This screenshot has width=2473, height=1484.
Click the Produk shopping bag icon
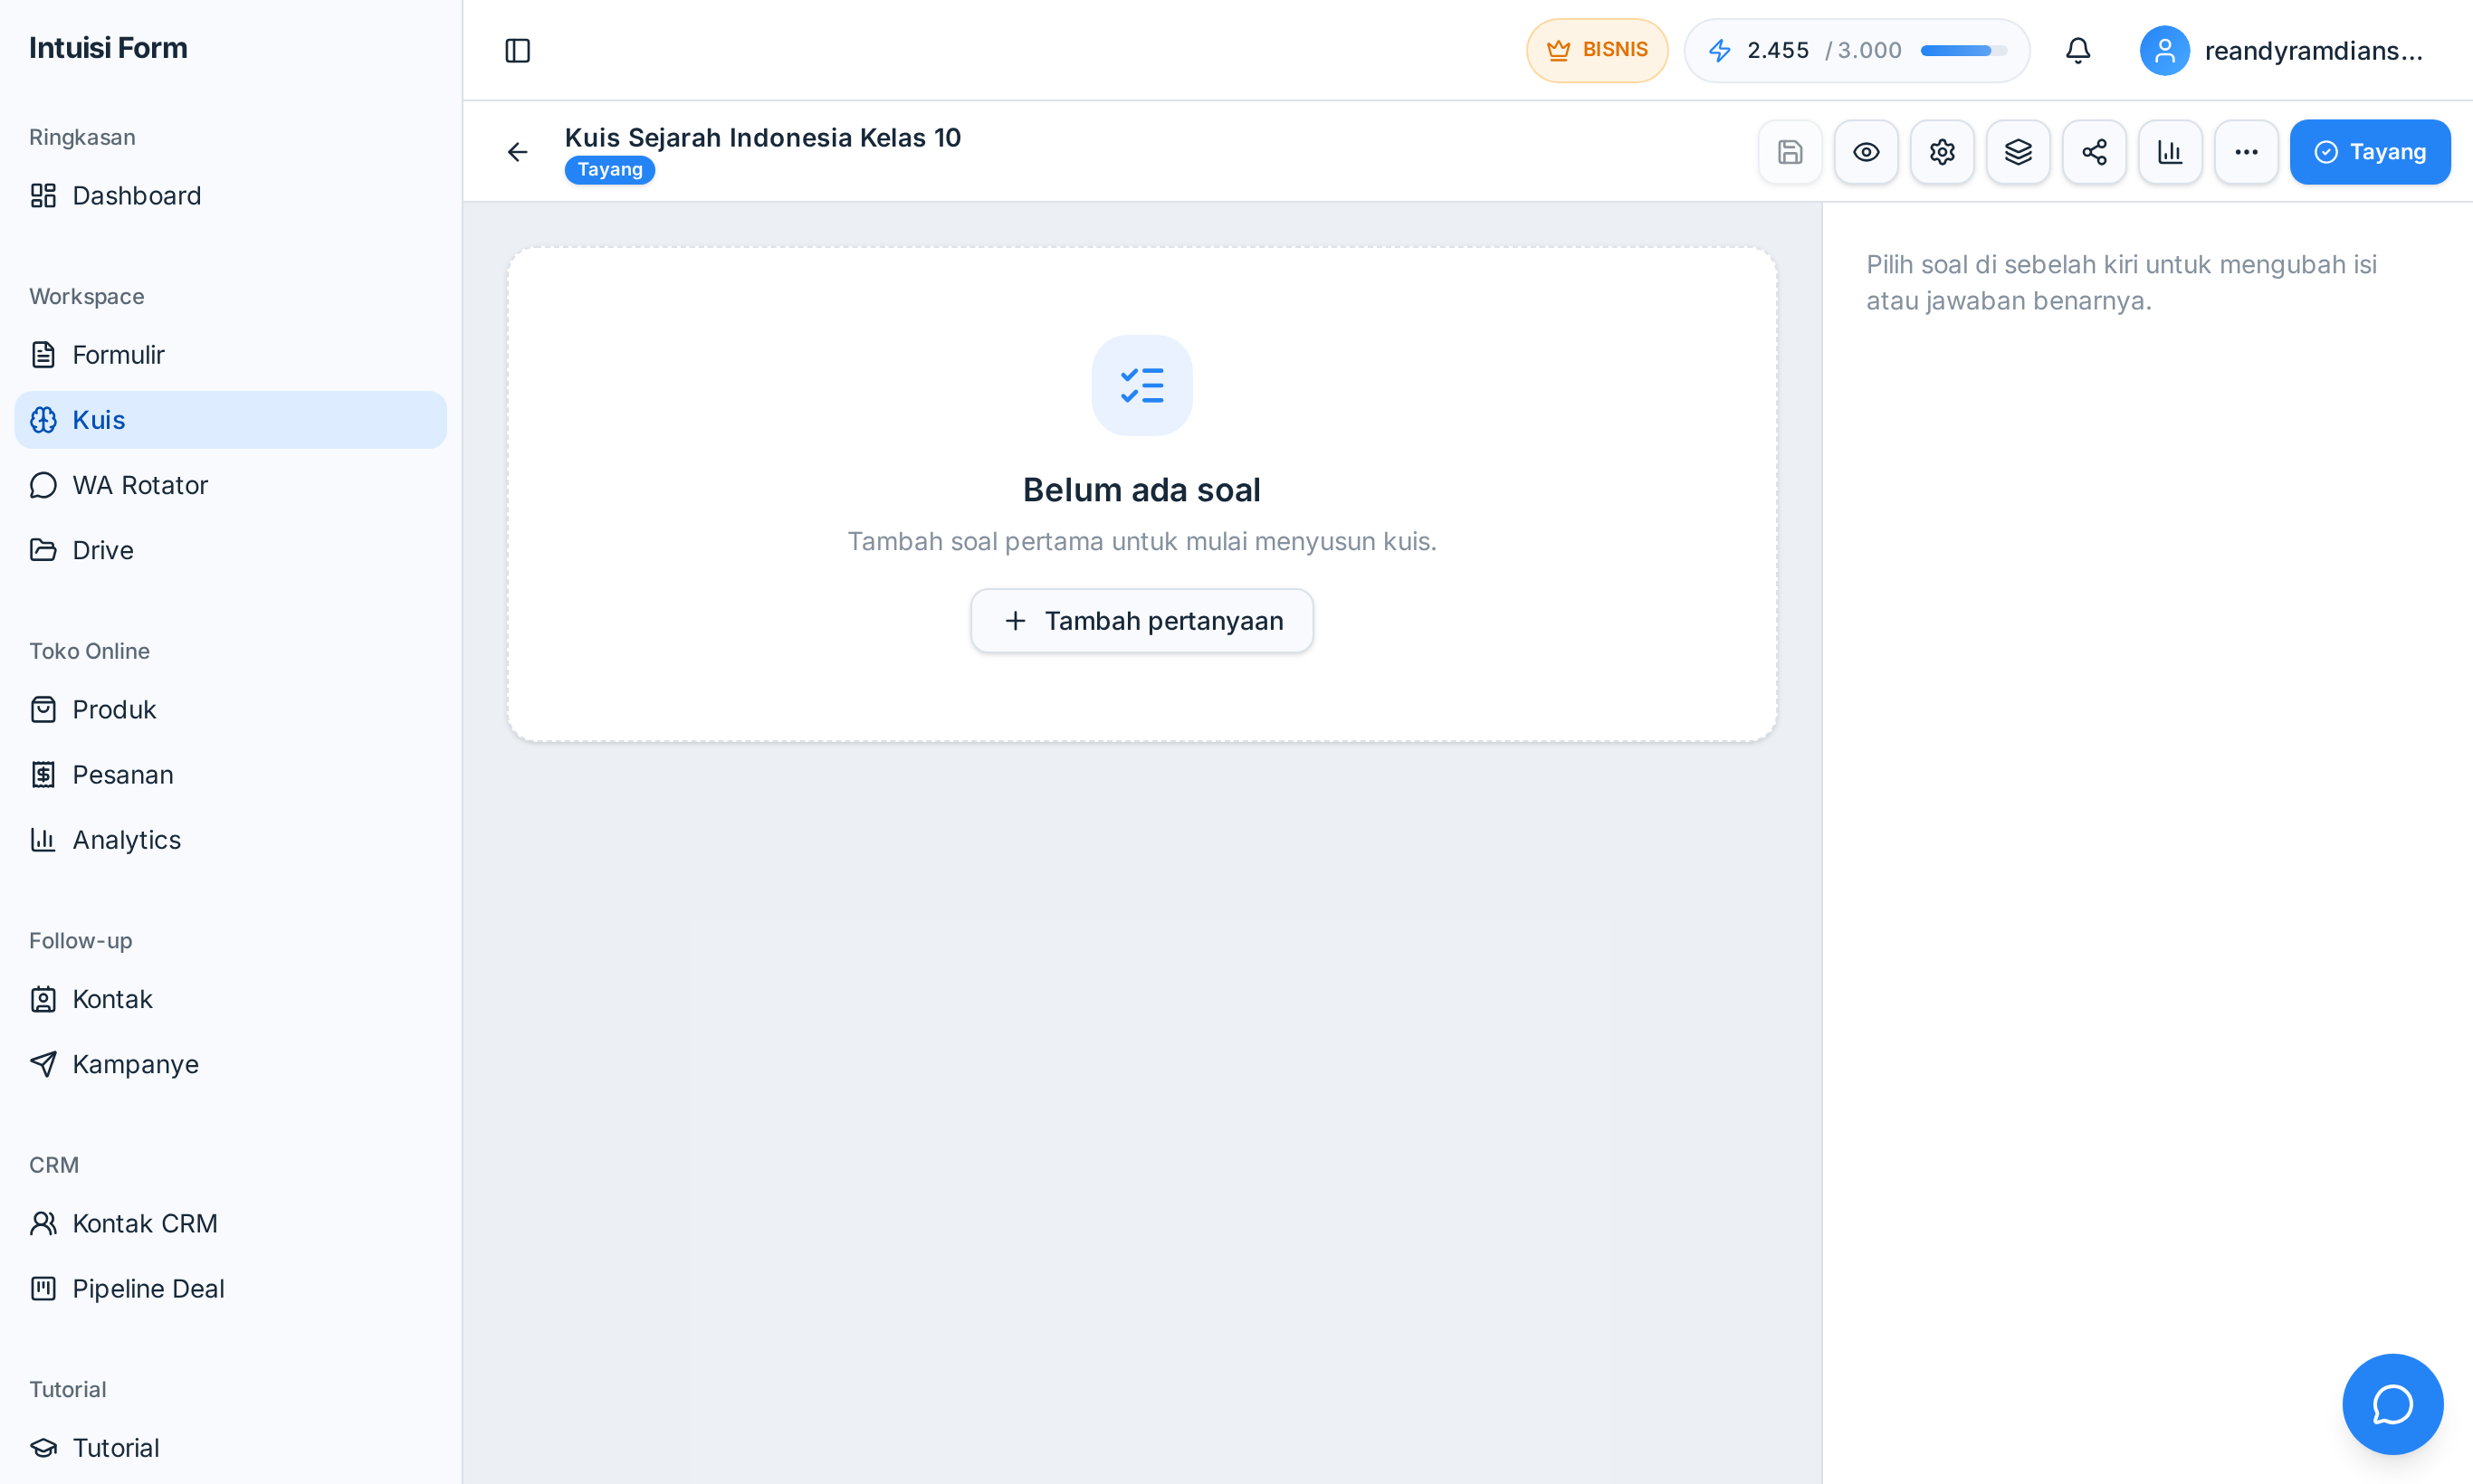(x=43, y=709)
